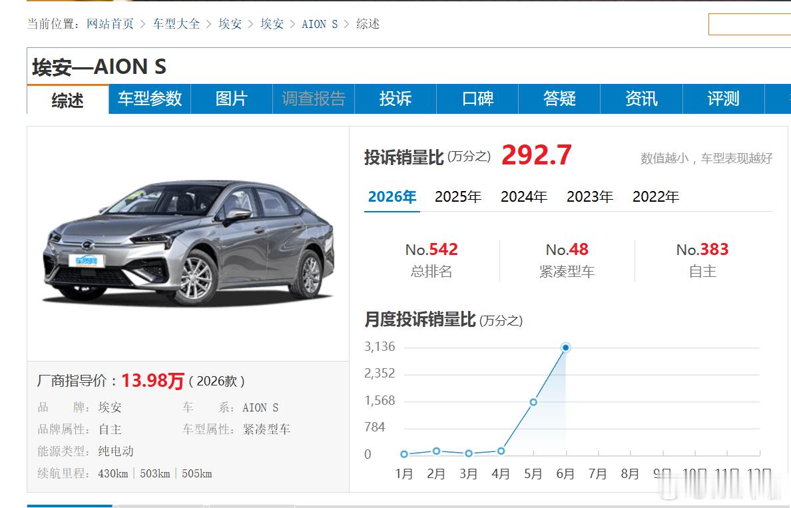Click the No.48 紧凑型车 ranking
Viewport: 791px width, 508px height.
pyautogui.click(x=567, y=260)
